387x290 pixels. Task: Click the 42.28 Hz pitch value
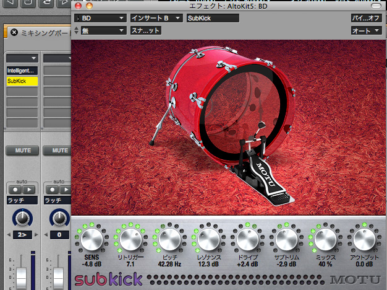169,264
